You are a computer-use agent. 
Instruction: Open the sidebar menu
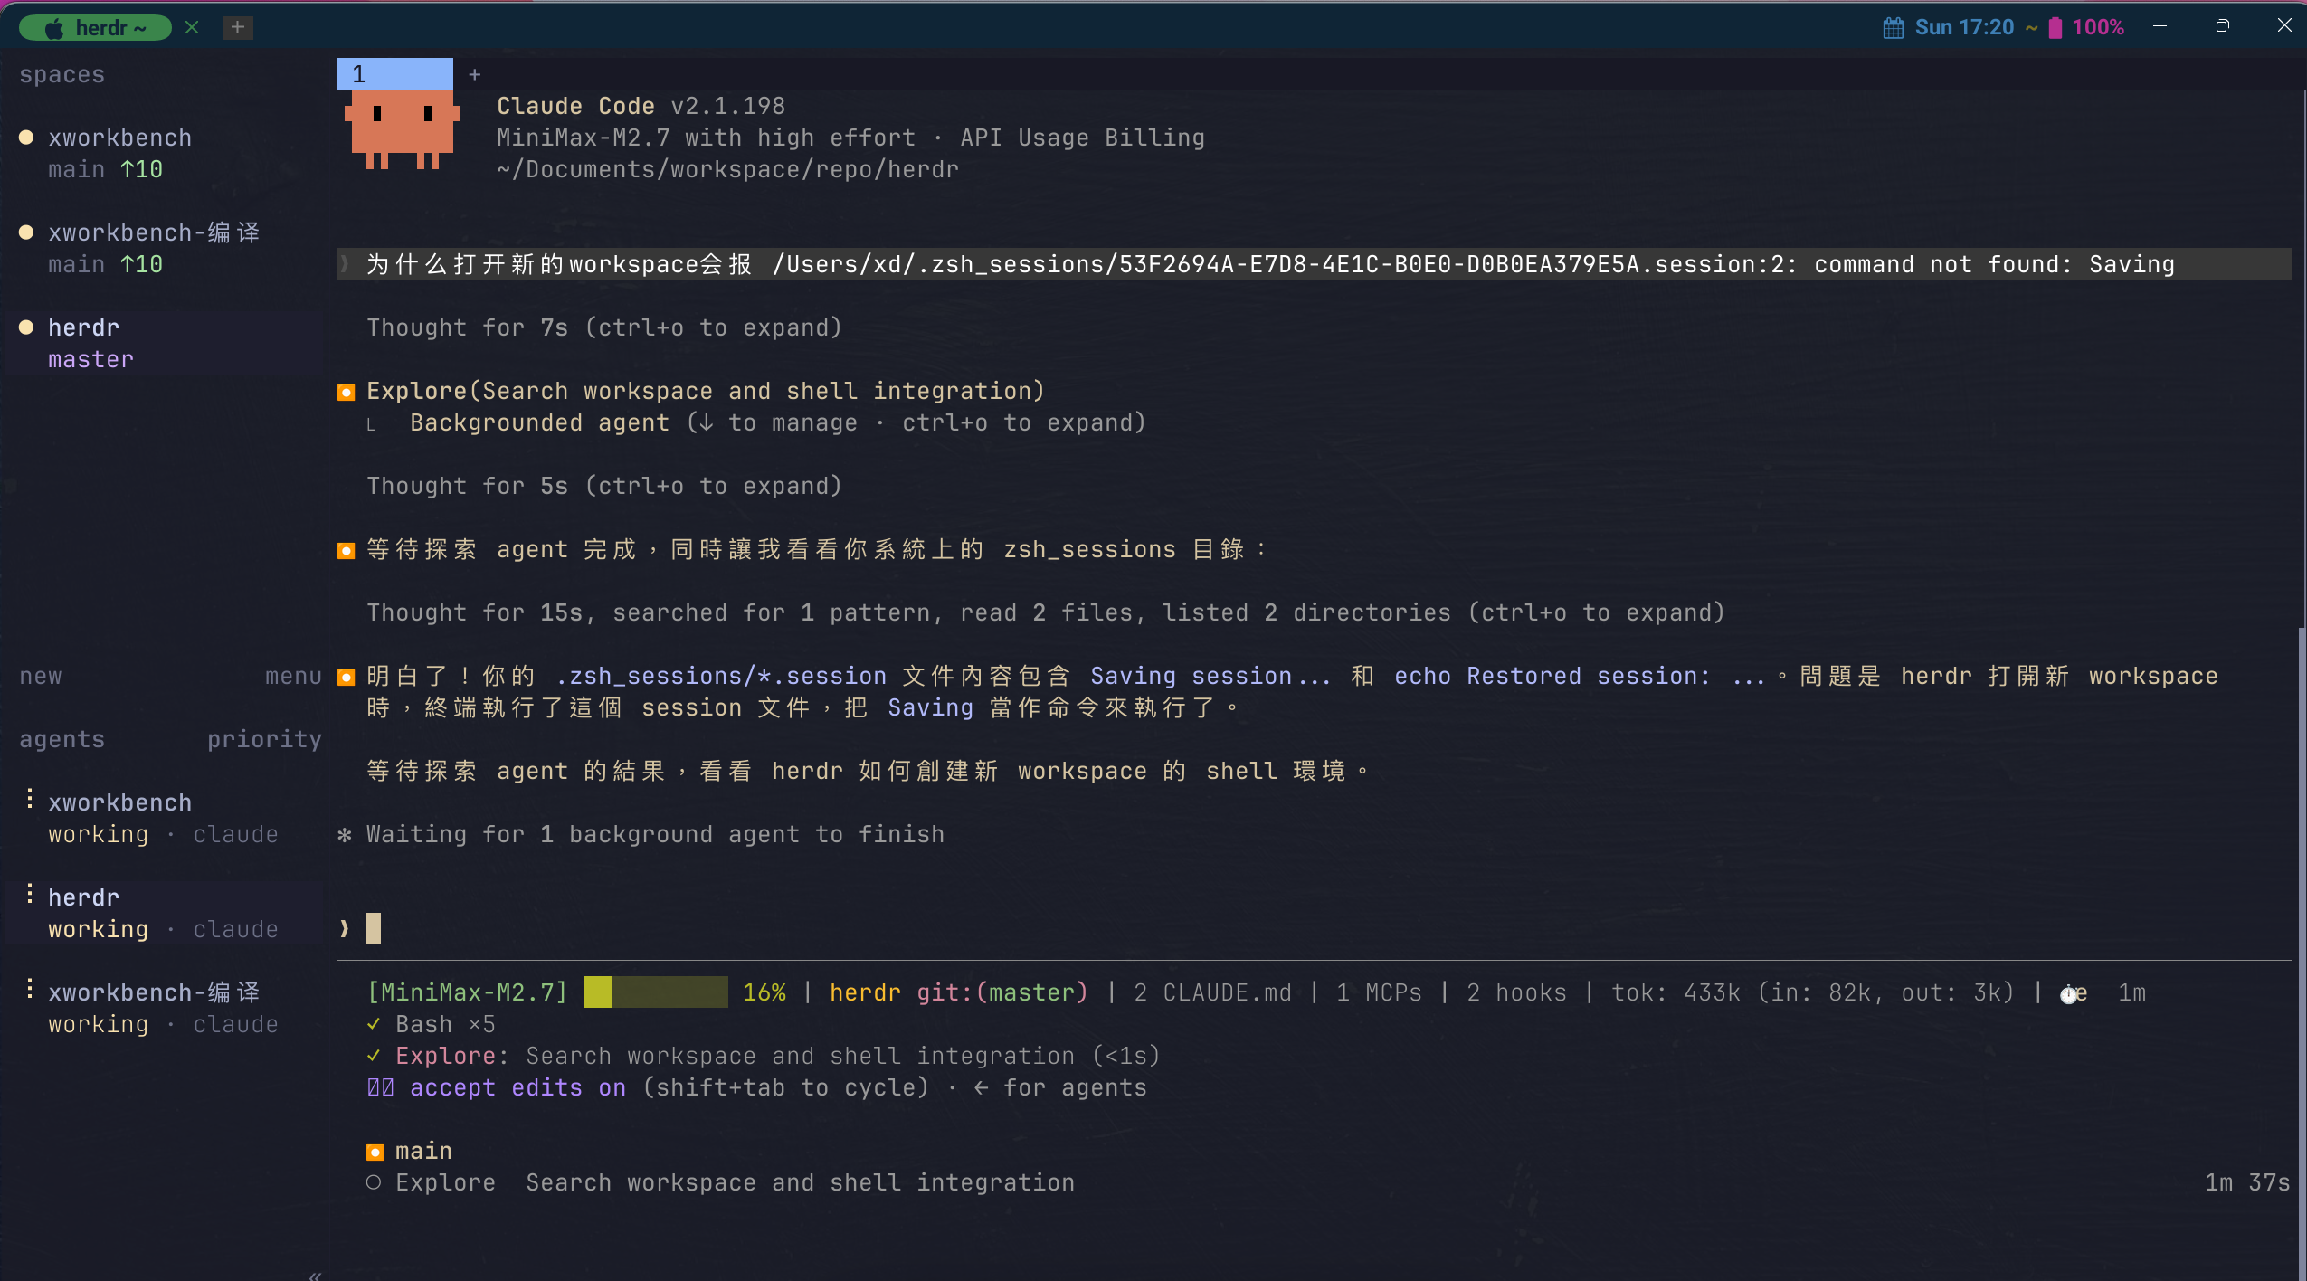click(x=293, y=676)
